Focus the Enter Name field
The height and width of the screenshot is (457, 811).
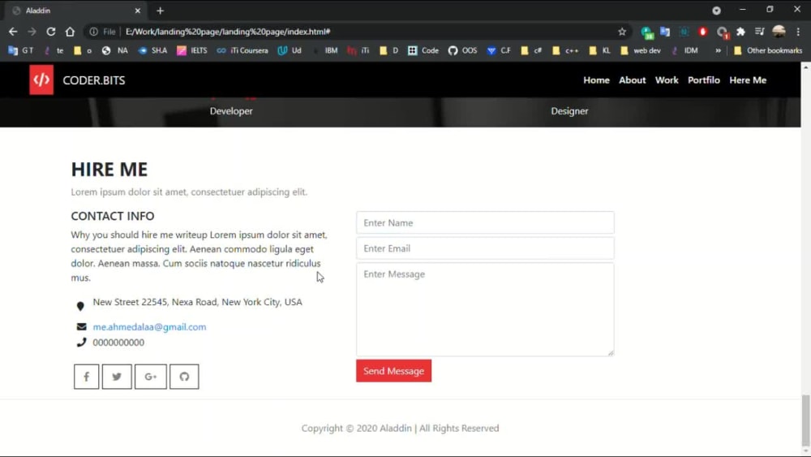coord(485,222)
